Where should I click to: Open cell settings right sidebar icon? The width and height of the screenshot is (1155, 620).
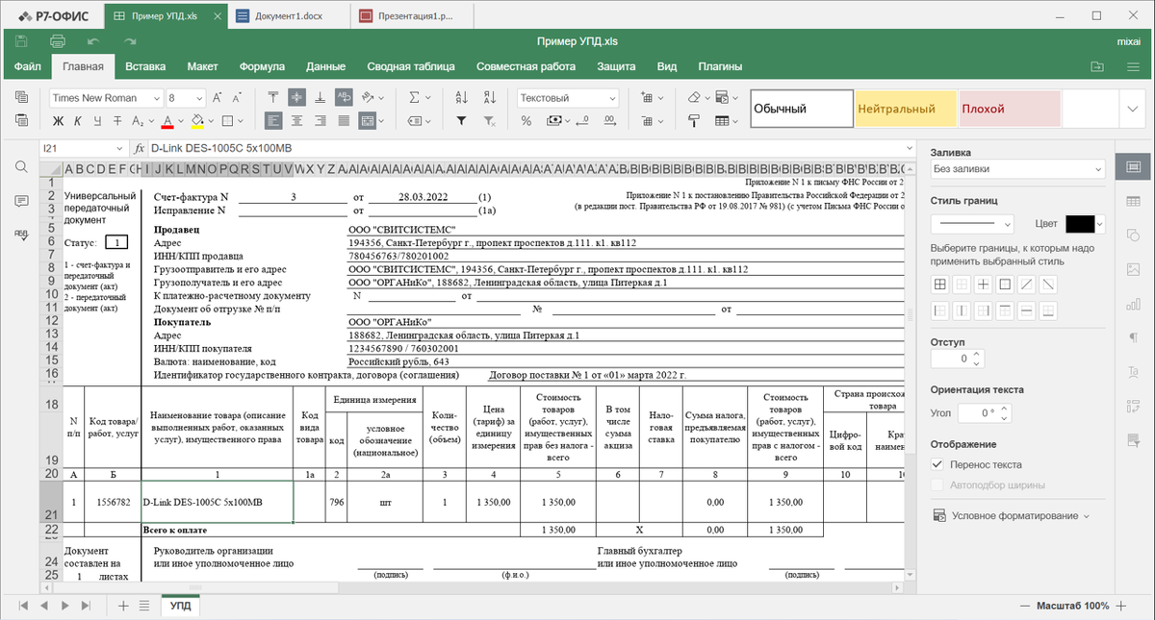click(x=1134, y=166)
